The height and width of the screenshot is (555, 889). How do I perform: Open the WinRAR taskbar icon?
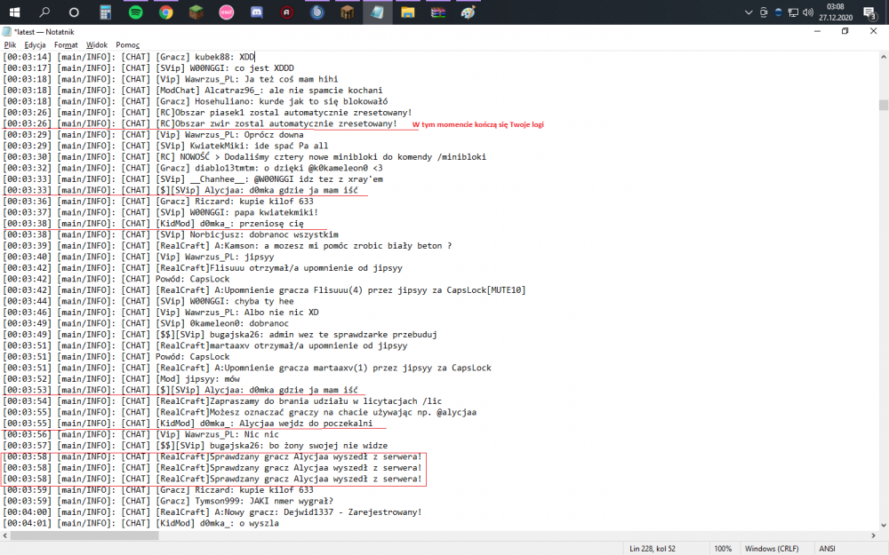click(437, 12)
